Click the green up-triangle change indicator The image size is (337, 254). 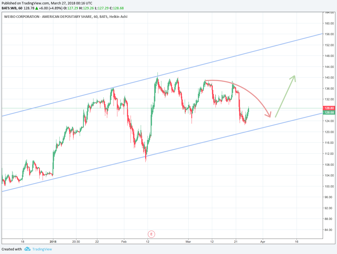point(37,8)
